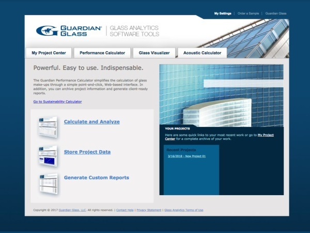Viewport: 310px width, 233px height.
Task: Open recent project 3/16/2018 - New Project 01
Action: coord(187,156)
